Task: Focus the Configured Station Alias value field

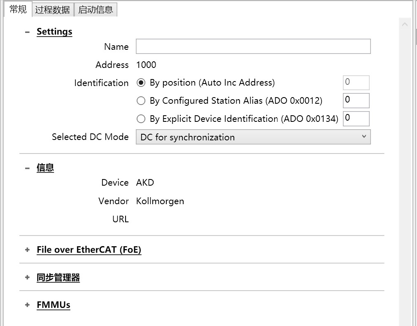Action: [x=356, y=100]
